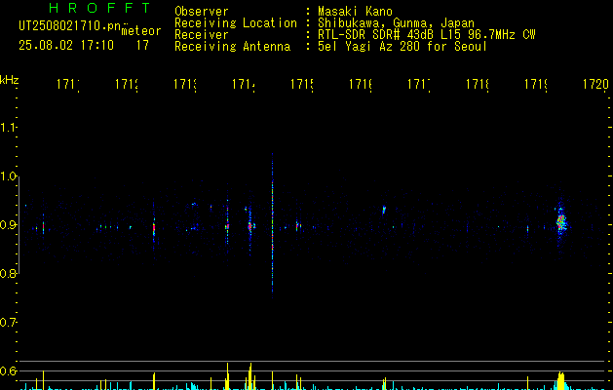Click antenna details 5el Yagi Az 280 for Seoul
The height and width of the screenshot is (390, 613).
tap(402, 47)
